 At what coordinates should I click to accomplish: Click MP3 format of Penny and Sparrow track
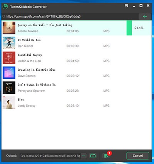[106, 91]
